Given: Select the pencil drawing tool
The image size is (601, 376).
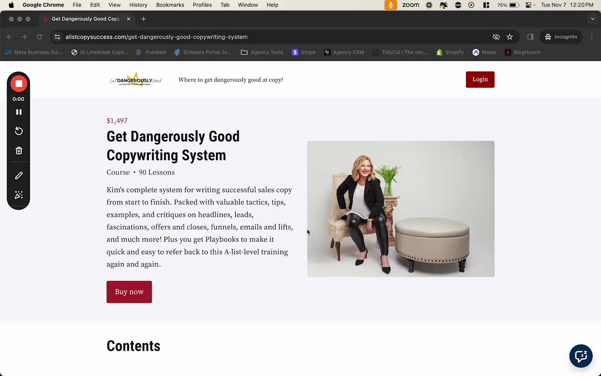Looking at the screenshot, I should click(19, 175).
